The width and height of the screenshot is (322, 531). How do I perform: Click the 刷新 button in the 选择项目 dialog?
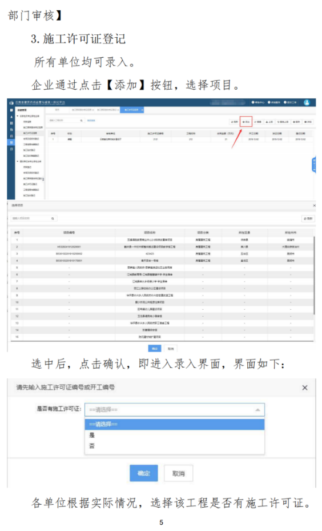tap(308, 219)
